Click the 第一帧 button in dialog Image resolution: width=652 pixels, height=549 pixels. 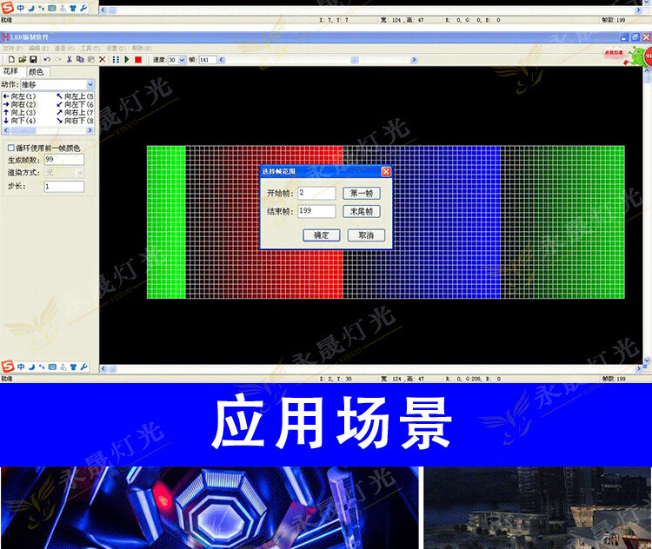click(362, 193)
